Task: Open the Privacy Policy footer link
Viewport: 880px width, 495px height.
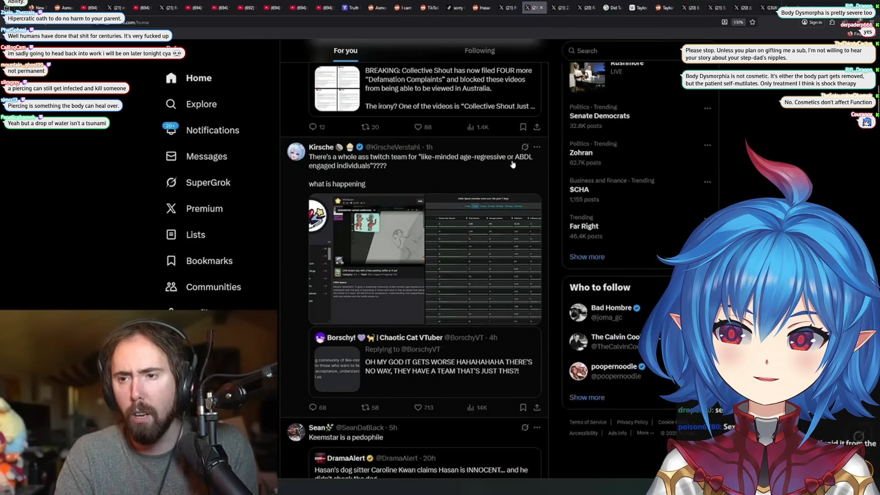Action: (632, 422)
